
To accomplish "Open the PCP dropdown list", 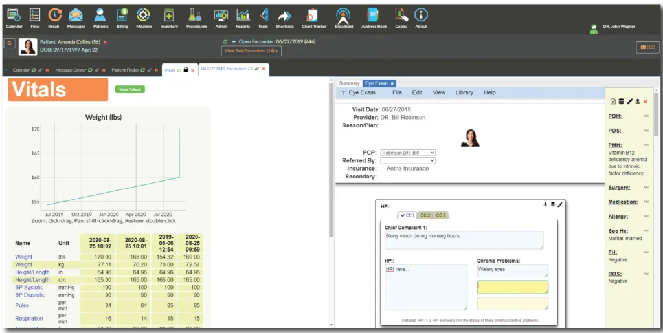I will point(407,153).
